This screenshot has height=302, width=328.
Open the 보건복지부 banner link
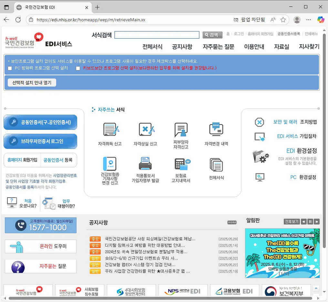coord(286,291)
